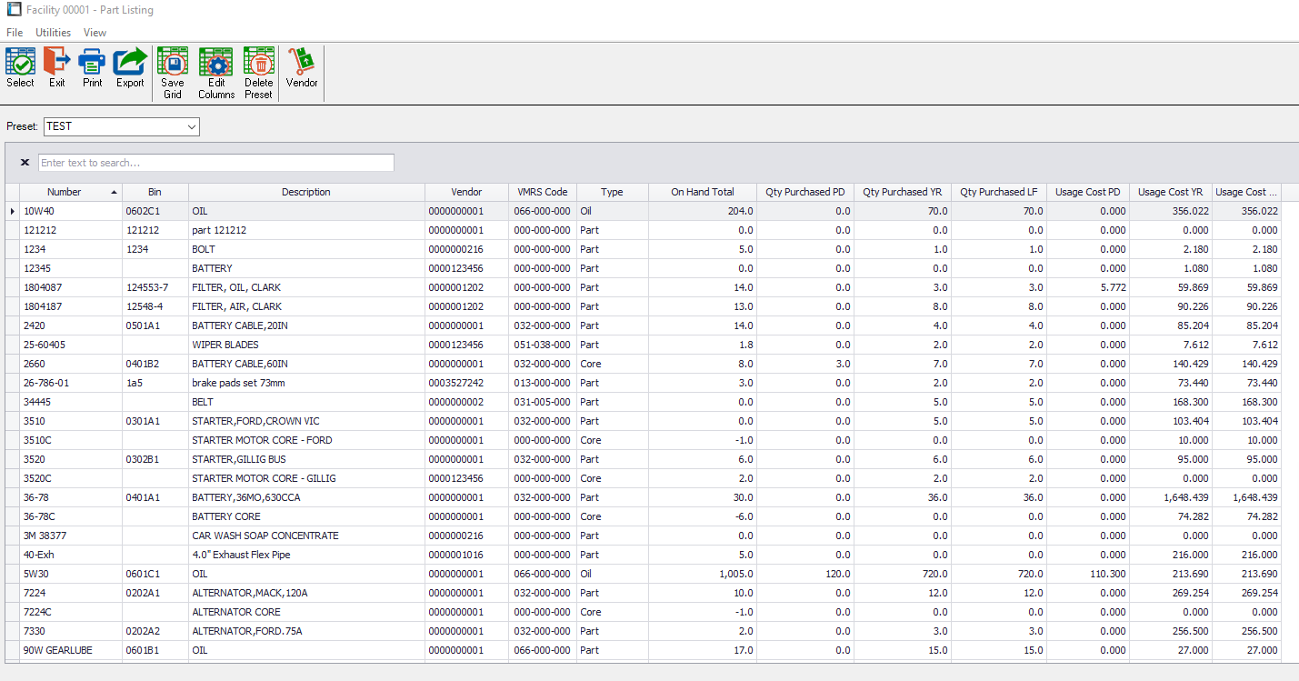This screenshot has height=681, width=1299.
Task: Click the On Hand Total column header
Action: [702, 192]
